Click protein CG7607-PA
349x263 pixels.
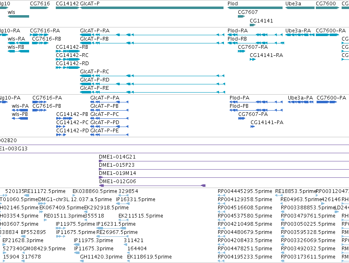point(242,118)
